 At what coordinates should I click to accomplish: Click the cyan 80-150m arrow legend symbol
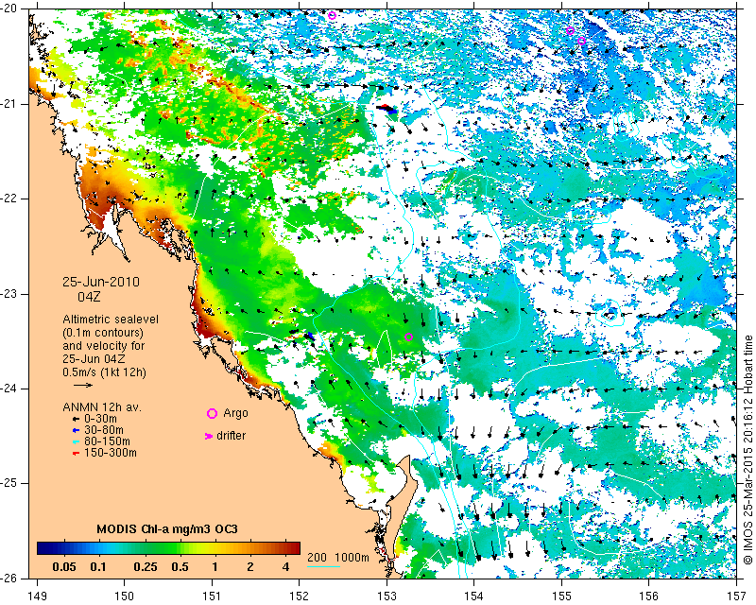(76, 441)
